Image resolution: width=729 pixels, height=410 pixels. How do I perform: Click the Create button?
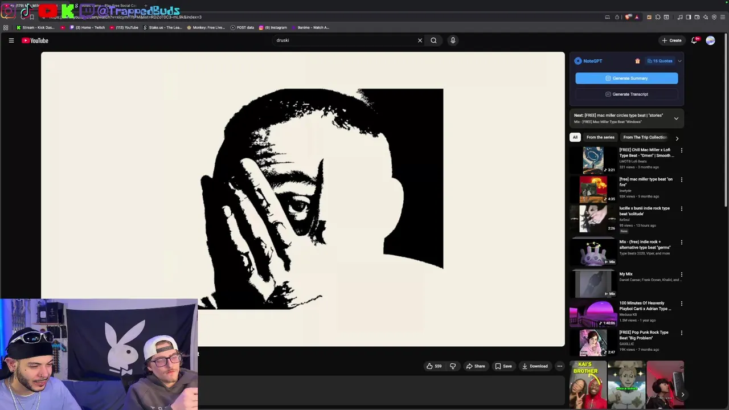click(x=671, y=40)
